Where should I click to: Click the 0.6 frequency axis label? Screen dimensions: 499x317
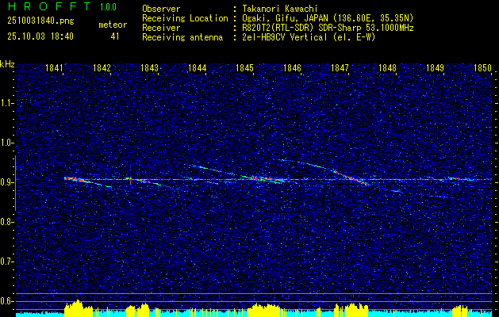click(x=6, y=301)
